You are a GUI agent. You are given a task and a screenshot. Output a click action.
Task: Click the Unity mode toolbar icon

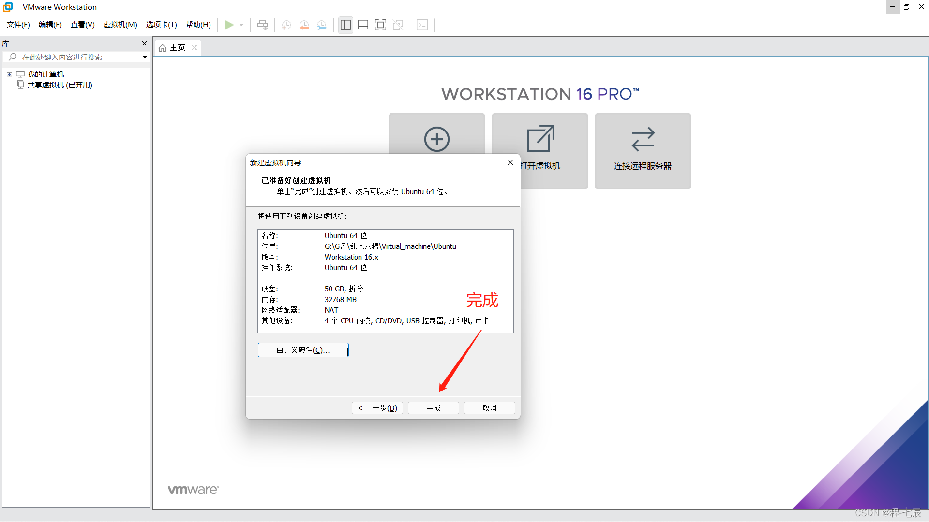[398, 25]
